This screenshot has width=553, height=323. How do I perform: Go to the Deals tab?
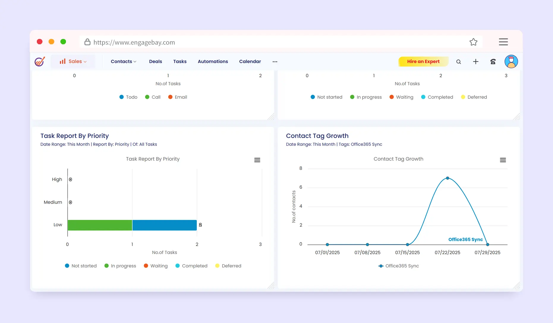(155, 62)
